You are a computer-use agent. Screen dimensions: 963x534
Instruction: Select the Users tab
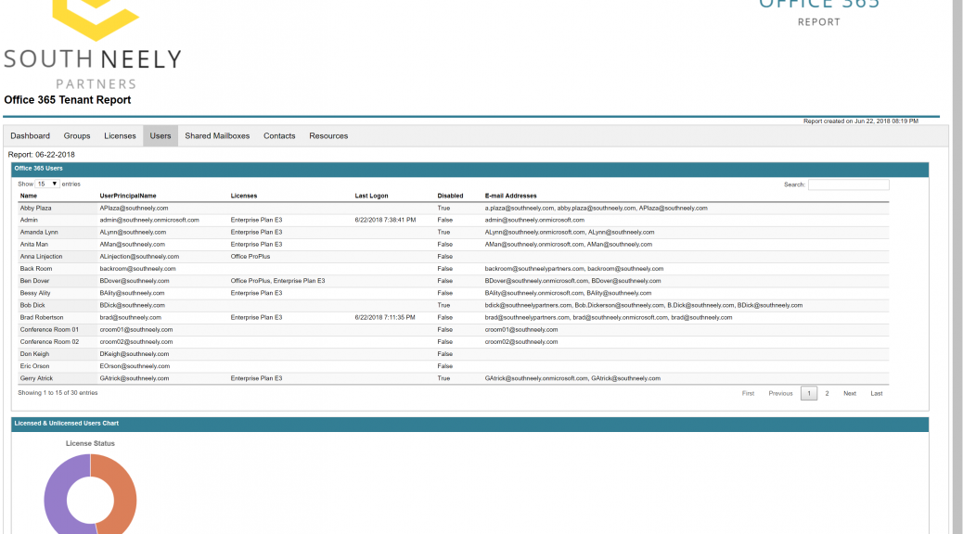click(160, 135)
